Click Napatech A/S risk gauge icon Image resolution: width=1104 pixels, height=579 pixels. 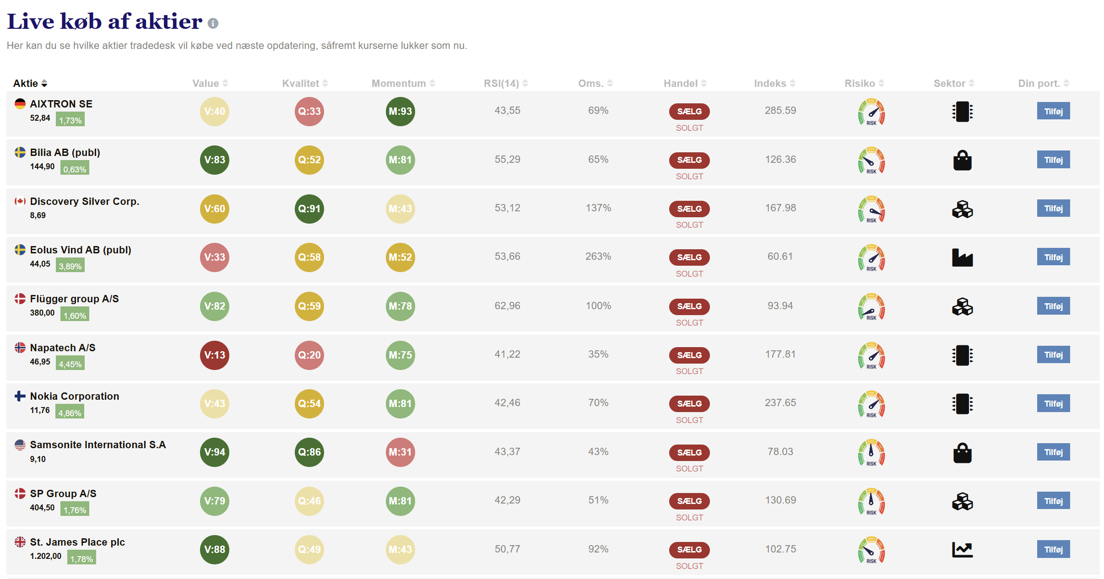(871, 355)
